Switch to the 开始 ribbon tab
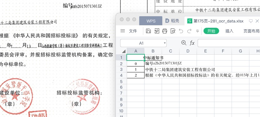This screenshot has height=117, width=260. click(211, 31)
